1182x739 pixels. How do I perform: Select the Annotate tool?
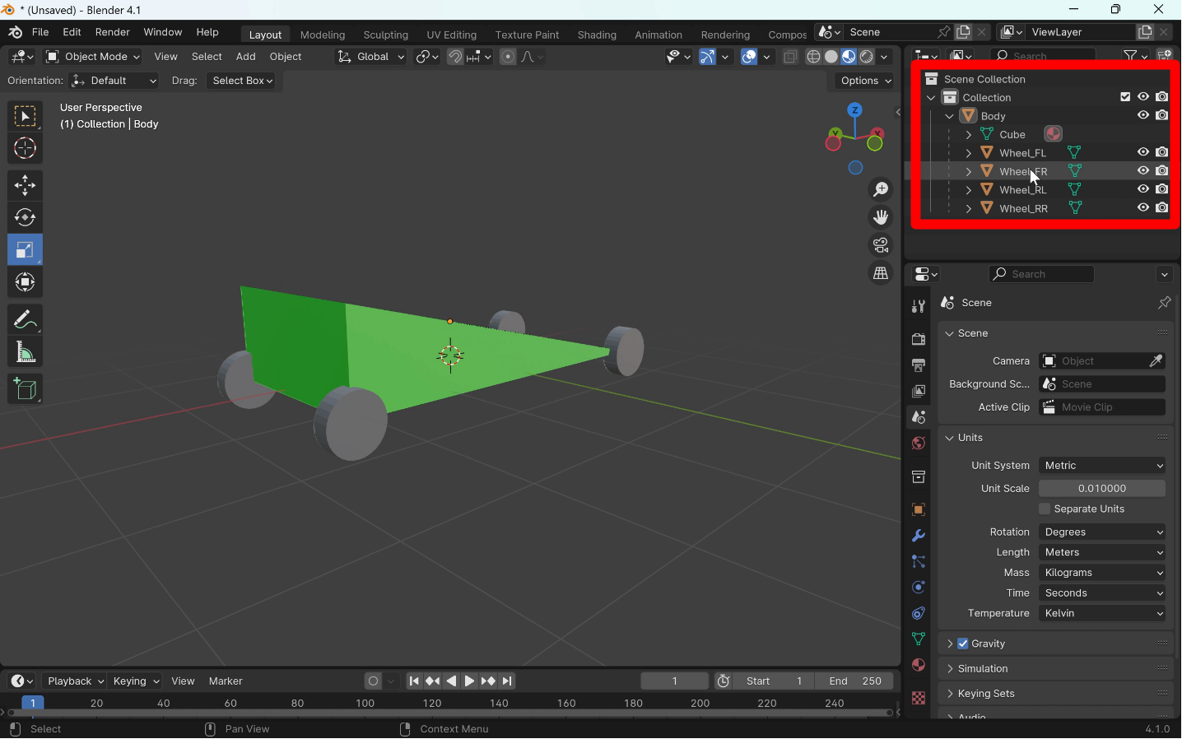click(x=25, y=319)
